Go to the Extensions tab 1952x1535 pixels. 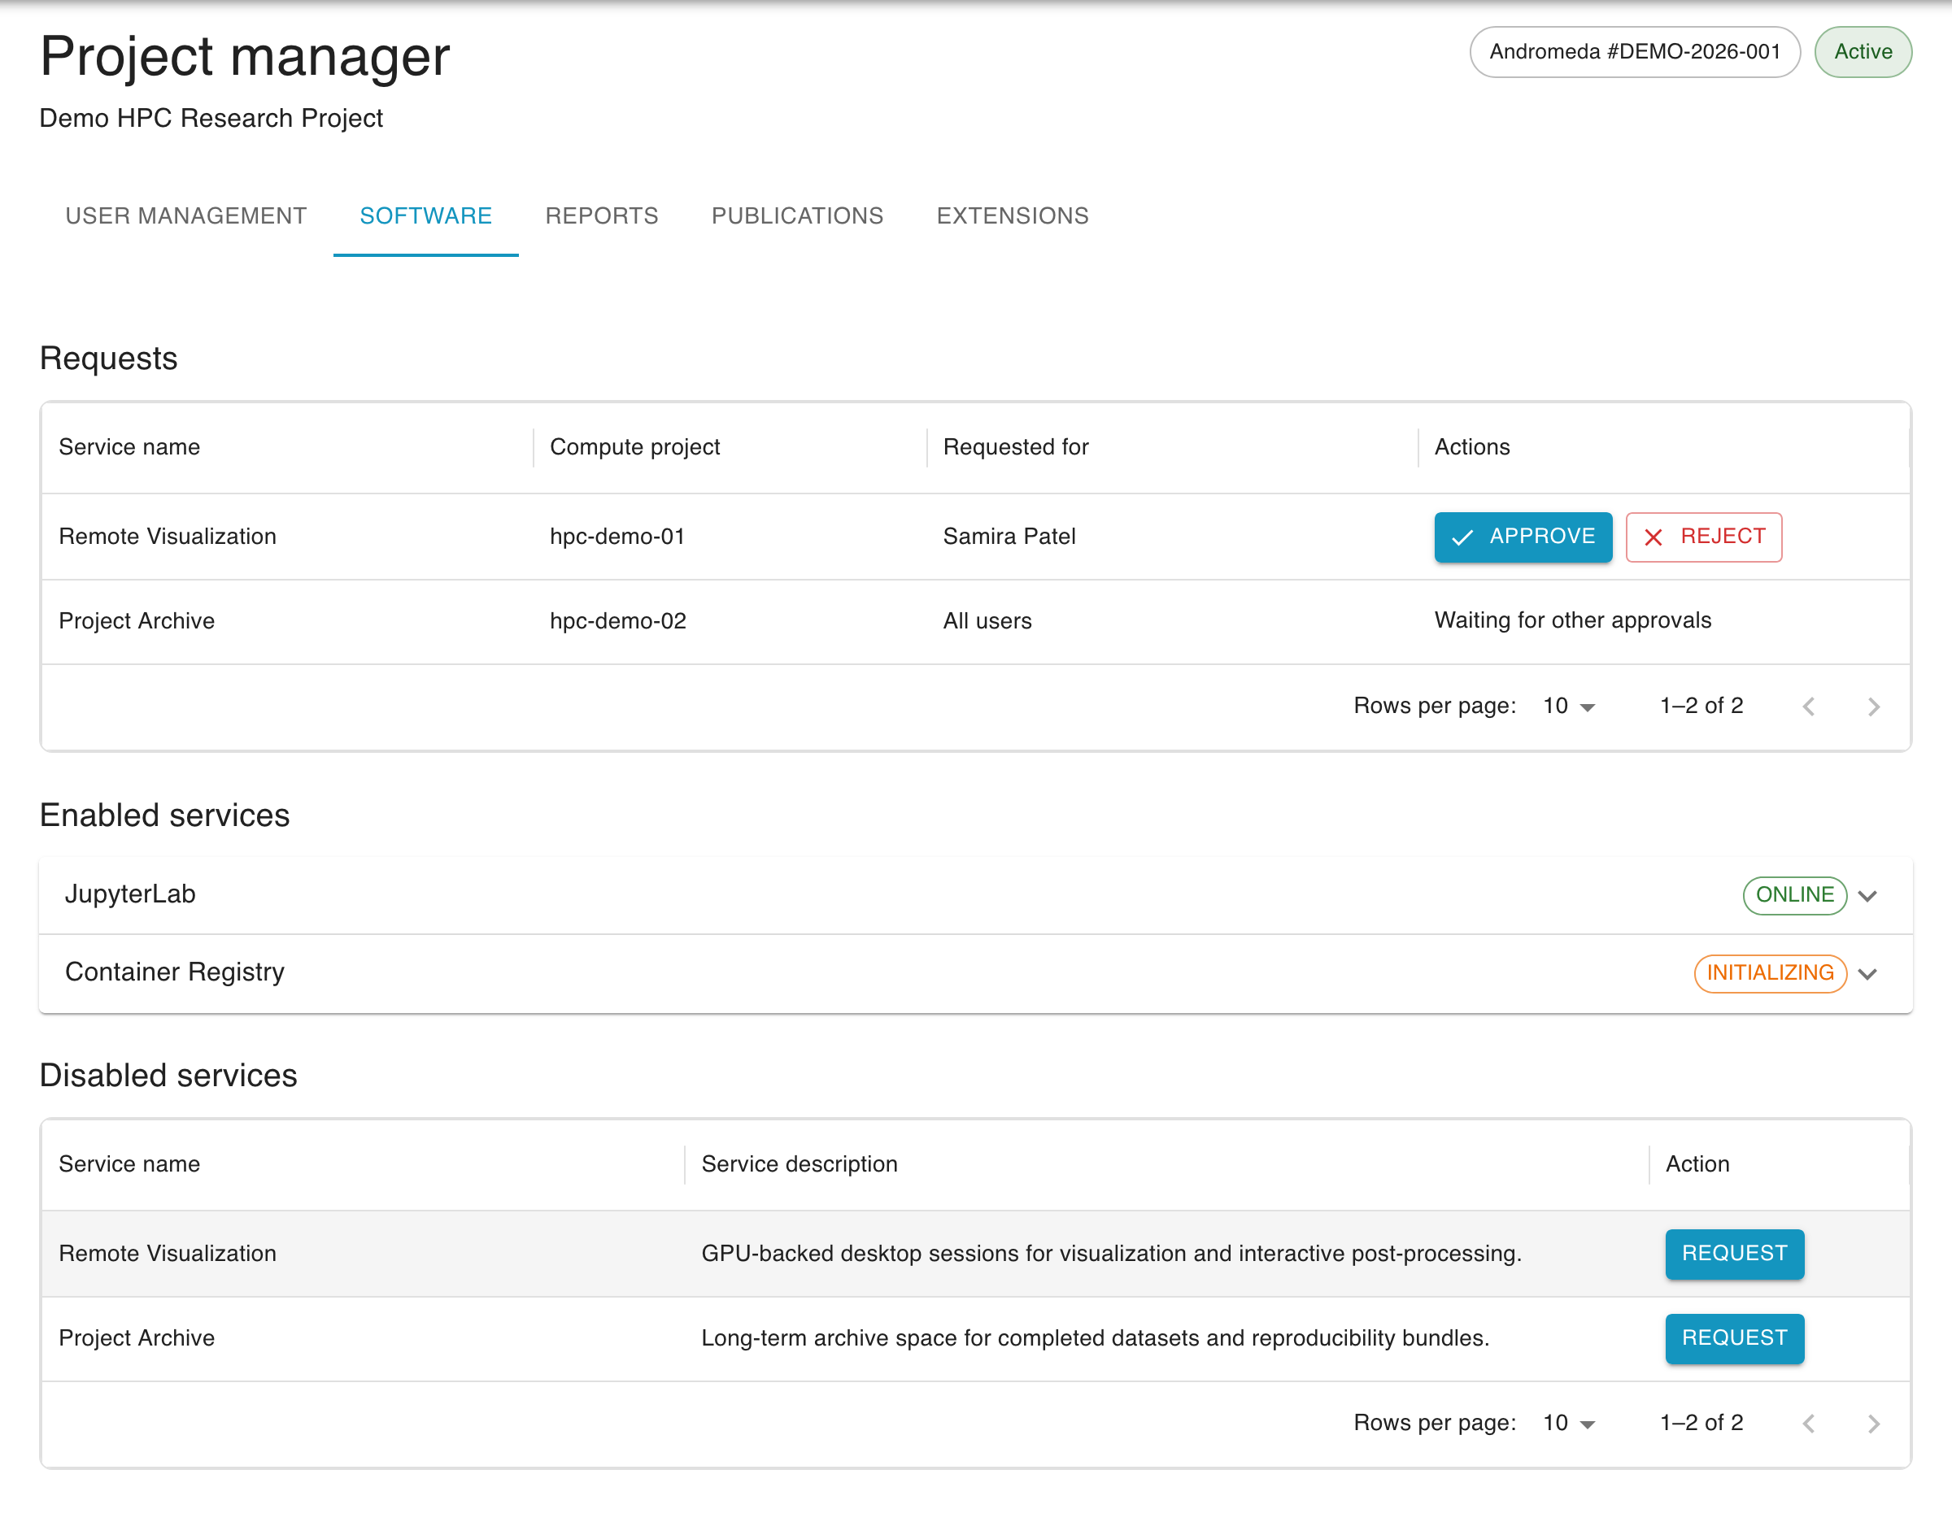coord(1013,215)
